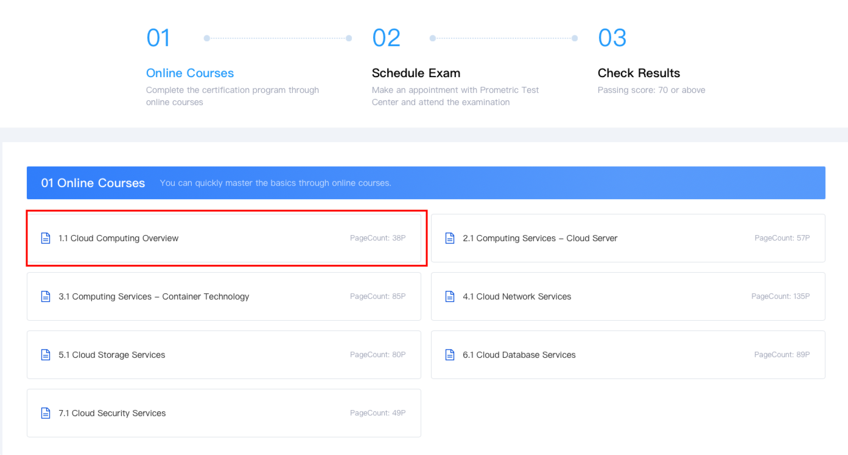Open the 7.1 Cloud Security Services course
This screenshot has height=455, width=848.
(x=112, y=413)
